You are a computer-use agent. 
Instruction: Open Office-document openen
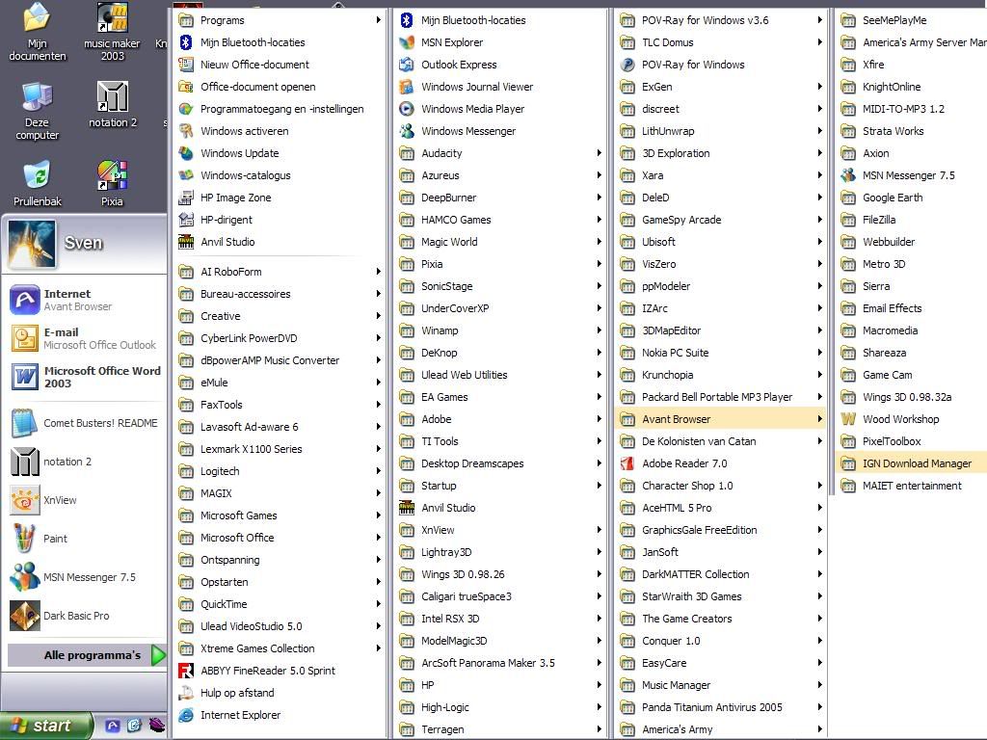(x=280, y=87)
